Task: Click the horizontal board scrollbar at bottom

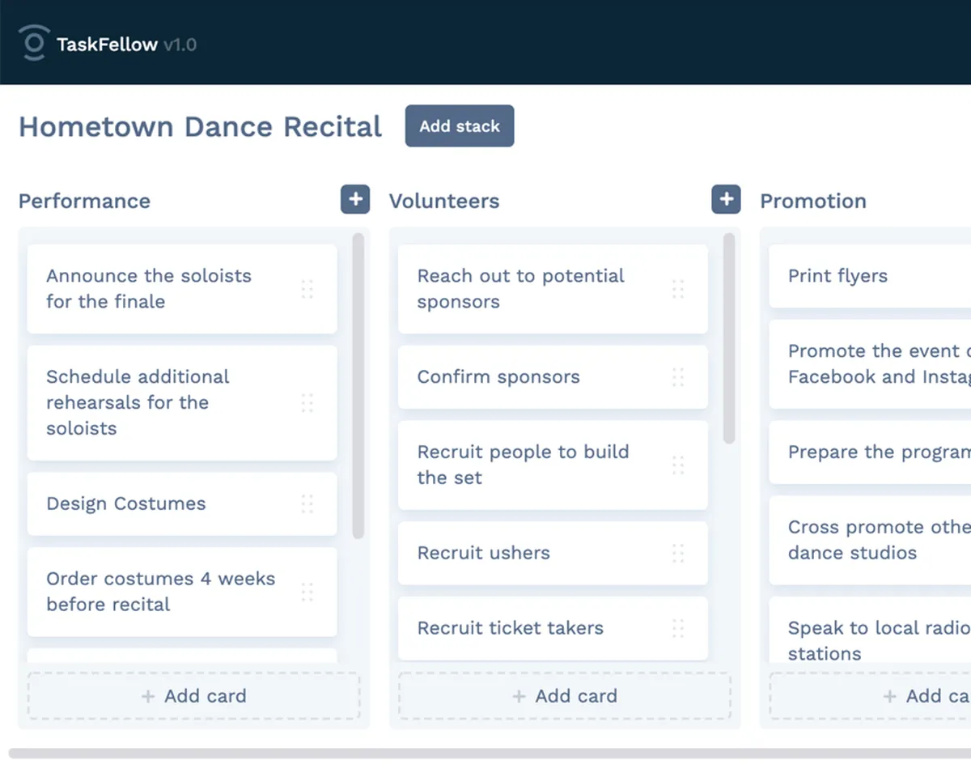Action: coord(485,754)
